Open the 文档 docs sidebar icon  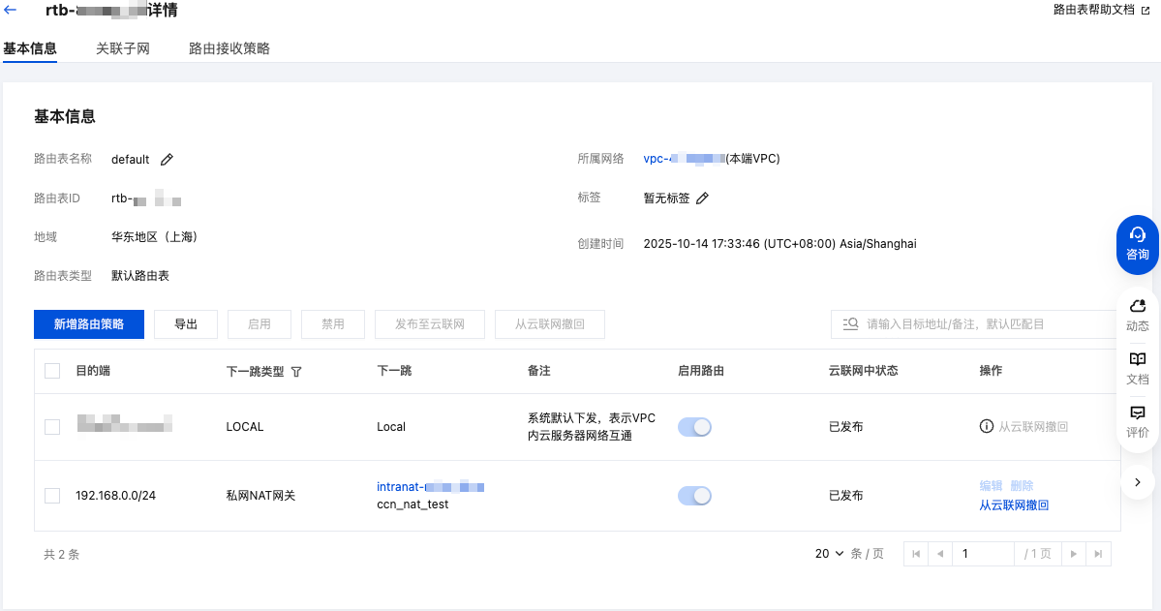(x=1138, y=368)
